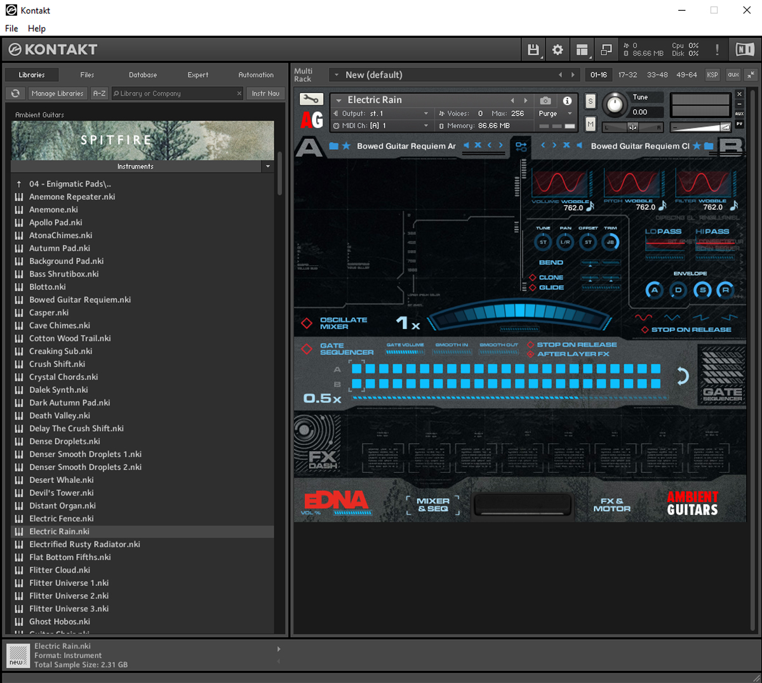Enable the Gate Sequencer diamond switch
762x683 pixels.
click(307, 349)
